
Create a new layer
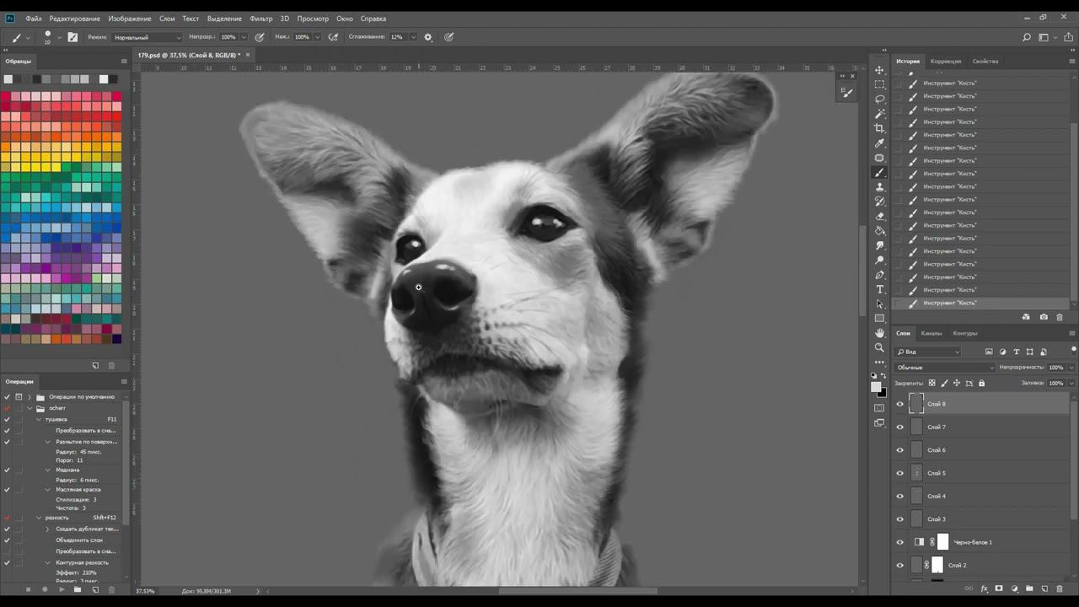click(1044, 588)
